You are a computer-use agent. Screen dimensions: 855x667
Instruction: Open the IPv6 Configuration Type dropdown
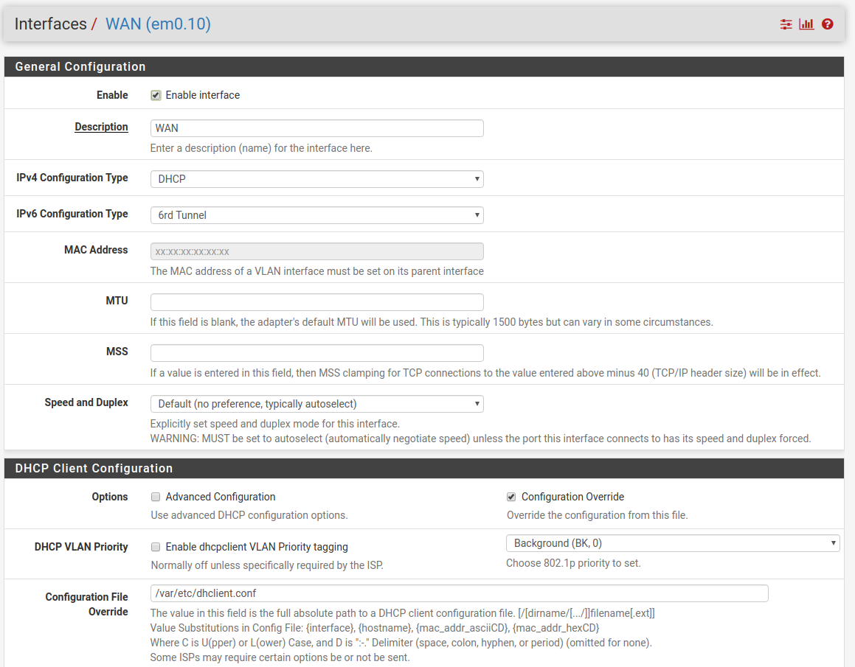(x=316, y=214)
